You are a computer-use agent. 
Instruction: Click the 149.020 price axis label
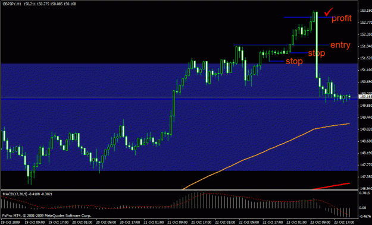[x=365, y=129]
